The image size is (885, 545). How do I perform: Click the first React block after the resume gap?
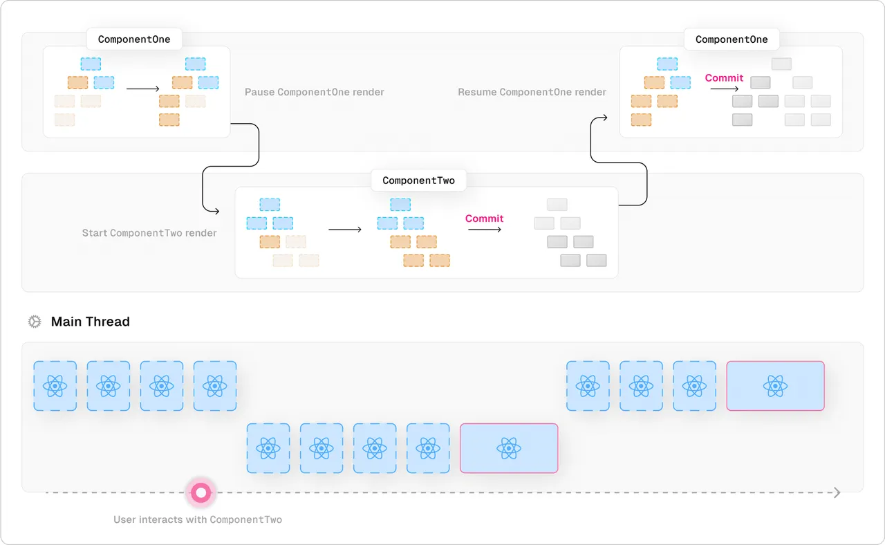tap(588, 386)
